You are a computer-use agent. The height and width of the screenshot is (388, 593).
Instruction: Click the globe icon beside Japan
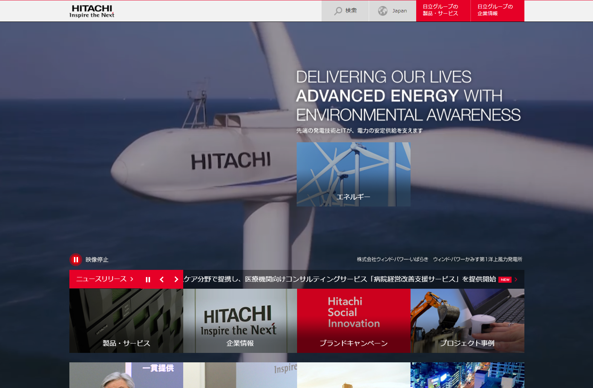click(383, 11)
